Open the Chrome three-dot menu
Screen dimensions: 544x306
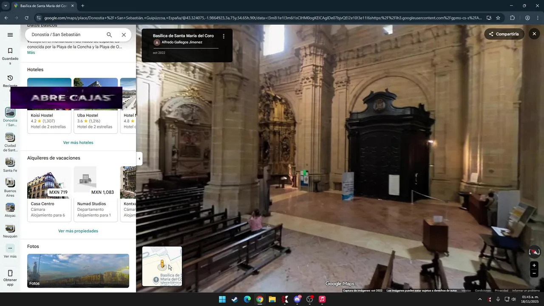pyautogui.click(x=538, y=18)
